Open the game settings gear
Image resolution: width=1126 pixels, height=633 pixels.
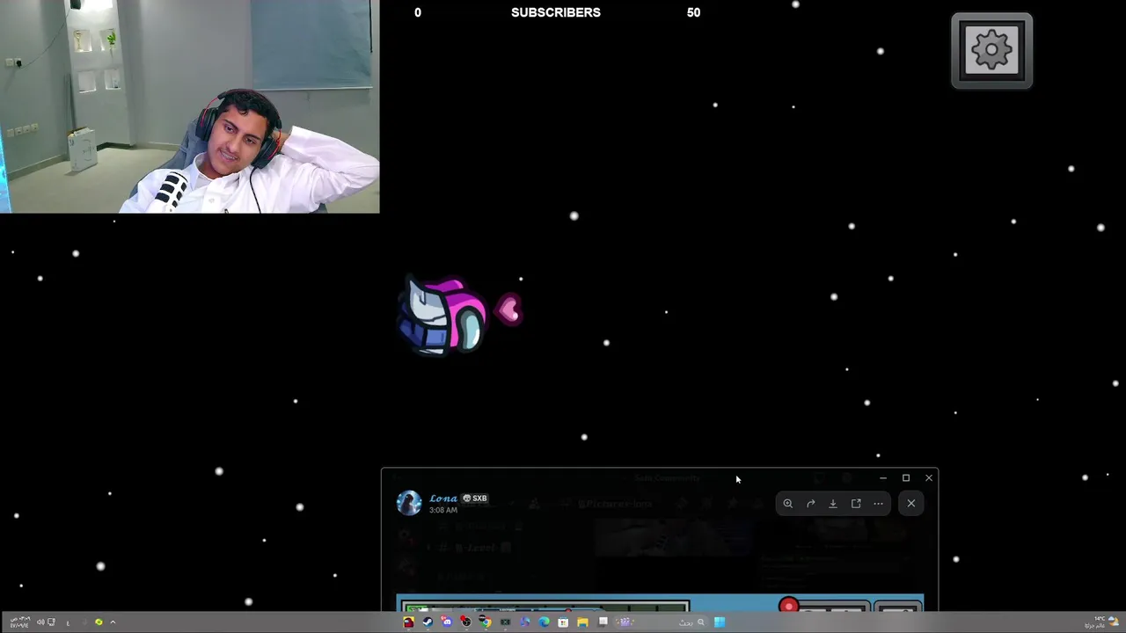[x=991, y=50]
